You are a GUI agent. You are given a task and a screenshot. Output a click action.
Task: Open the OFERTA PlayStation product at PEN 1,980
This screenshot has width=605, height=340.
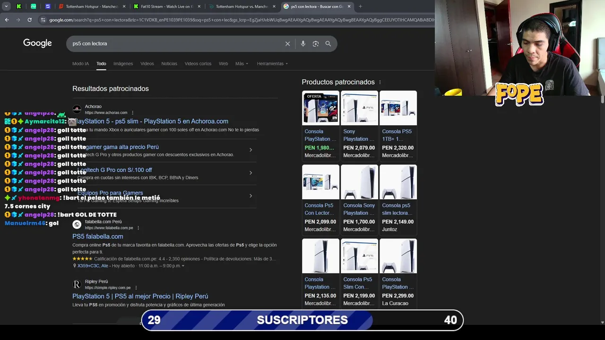click(x=320, y=125)
